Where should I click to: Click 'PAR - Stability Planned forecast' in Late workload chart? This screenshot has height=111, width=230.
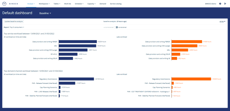(x=154, y=96)
